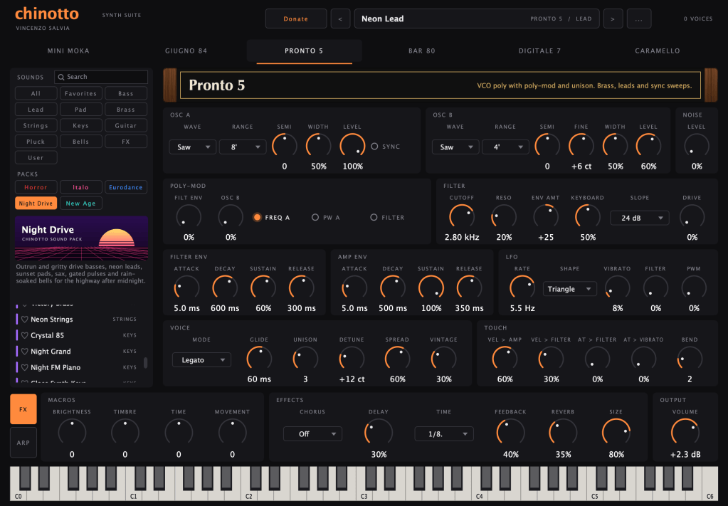Viewport: 728px width, 506px height.
Task: Open OSC B Range dropdown
Action: [505, 147]
